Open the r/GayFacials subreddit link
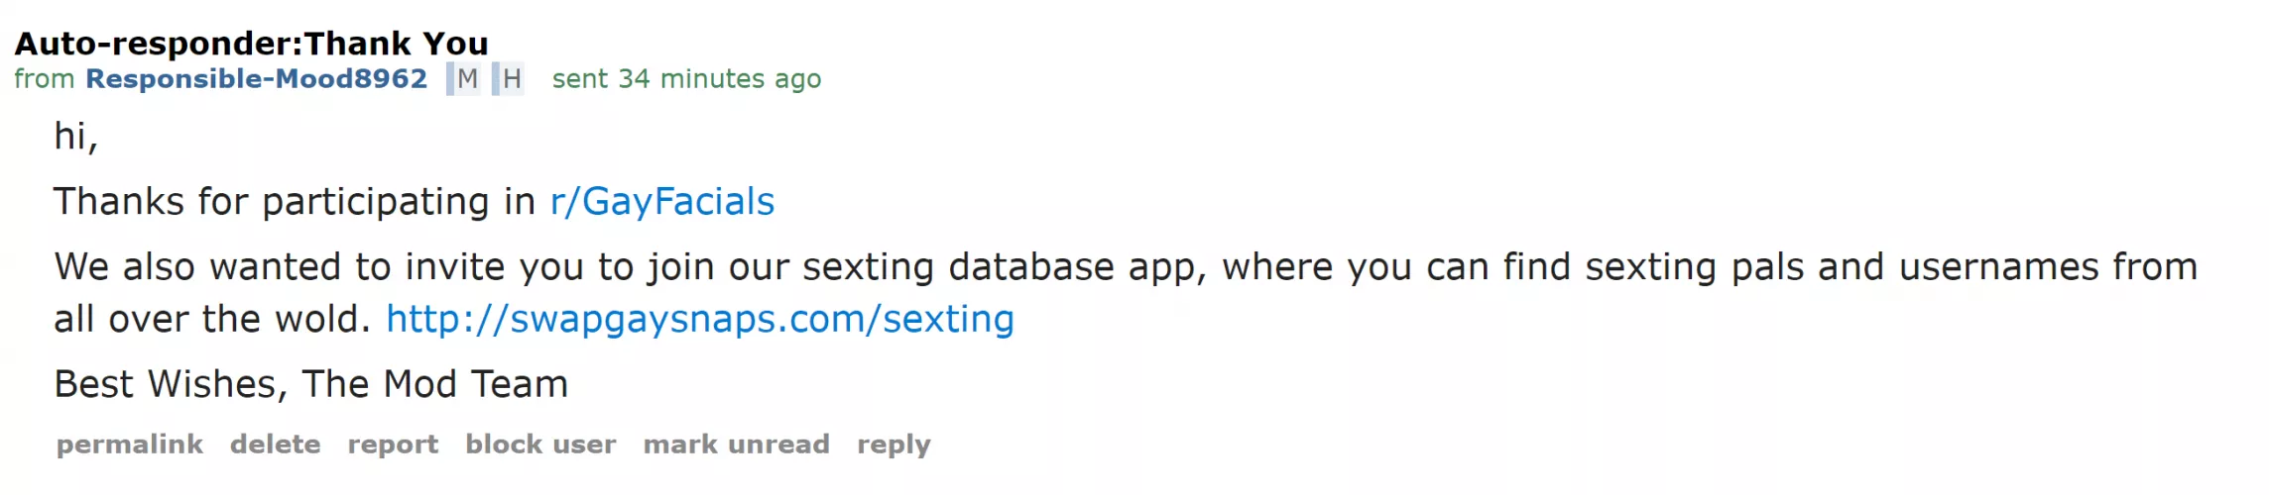Viewport: 2269px width, 495px height. (661, 202)
